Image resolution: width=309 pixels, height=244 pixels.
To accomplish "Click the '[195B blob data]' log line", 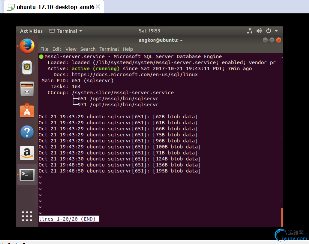I will click(119, 171).
